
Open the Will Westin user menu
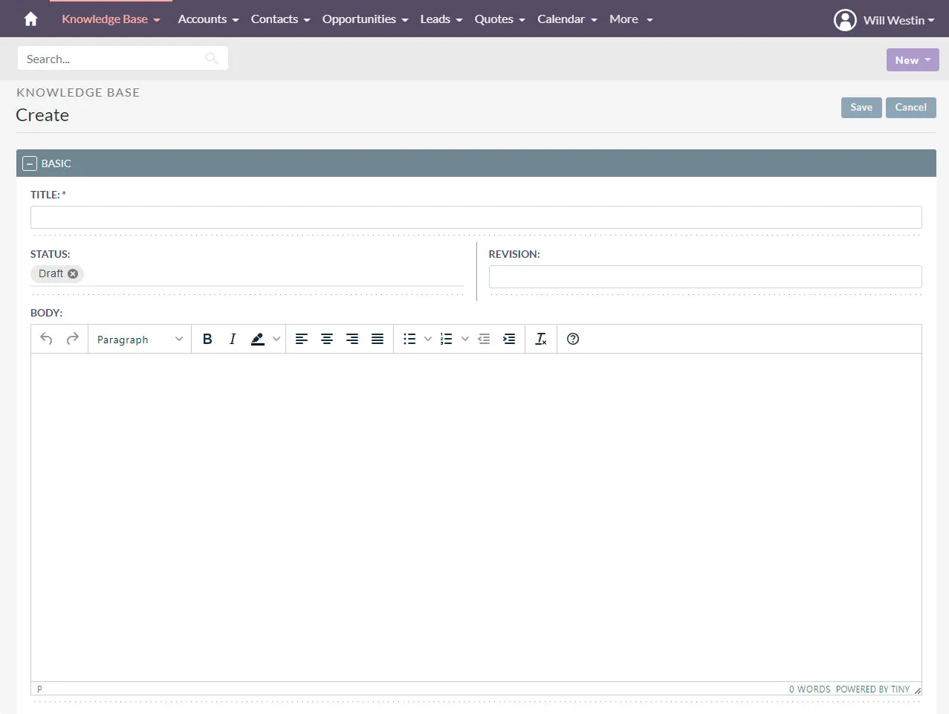pyautogui.click(x=898, y=20)
